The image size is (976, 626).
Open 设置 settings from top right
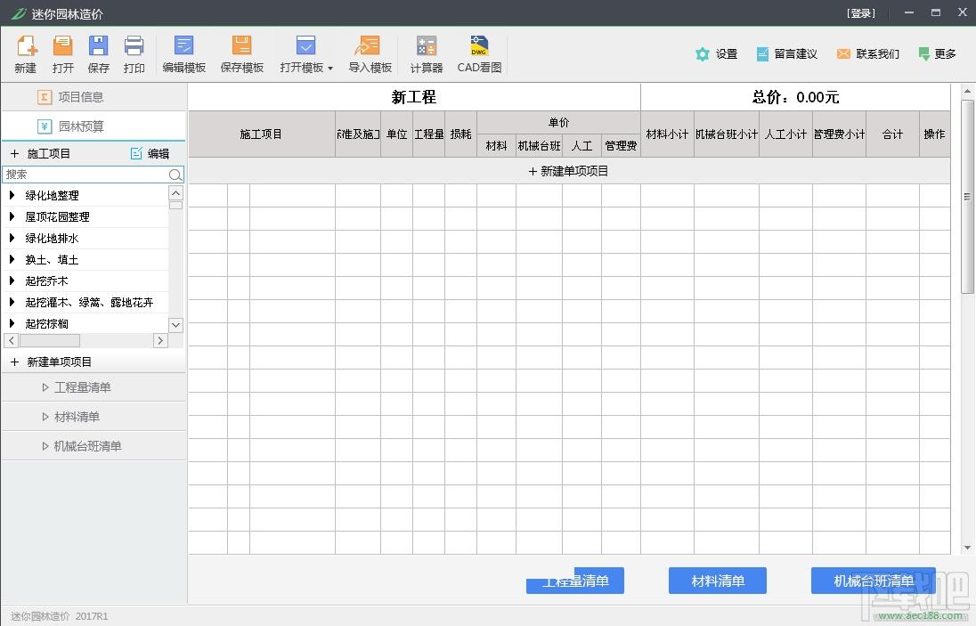(717, 54)
